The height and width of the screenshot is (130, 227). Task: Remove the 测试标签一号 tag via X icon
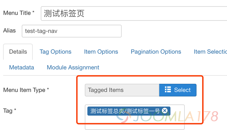point(165,110)
